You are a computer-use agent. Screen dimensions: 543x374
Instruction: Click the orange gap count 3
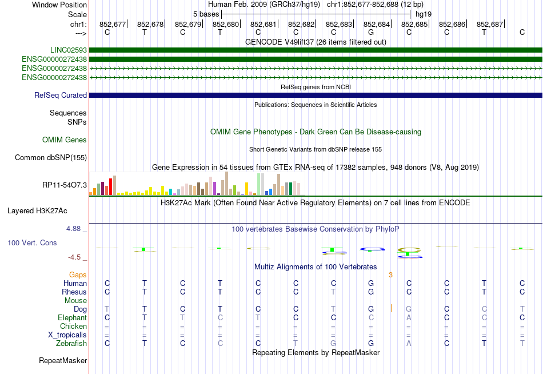click(x=390, y=275)
